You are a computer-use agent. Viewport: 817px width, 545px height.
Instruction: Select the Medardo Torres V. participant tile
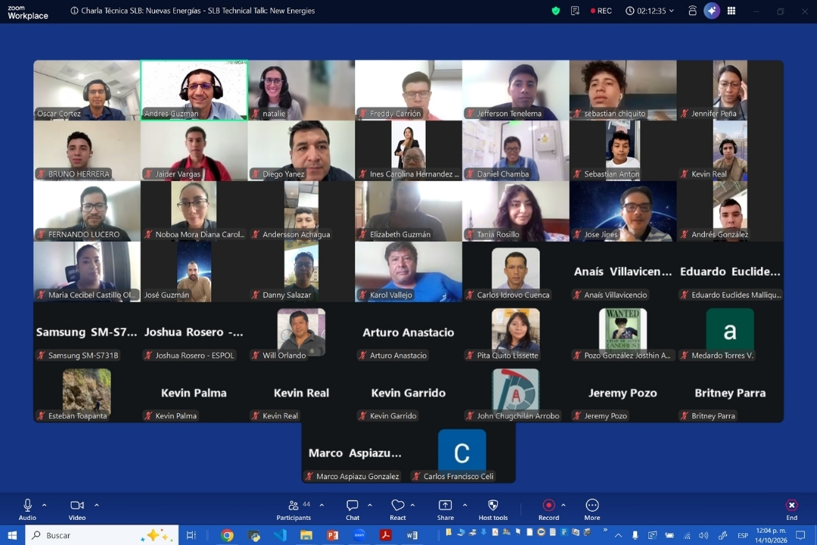click(x=730, y=332)
